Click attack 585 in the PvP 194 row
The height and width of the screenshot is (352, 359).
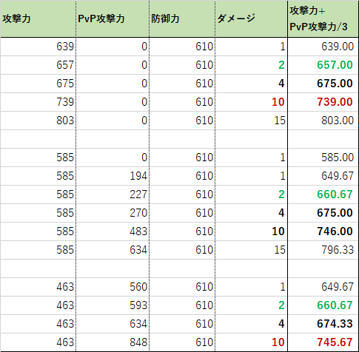click(x=38, y=176)
